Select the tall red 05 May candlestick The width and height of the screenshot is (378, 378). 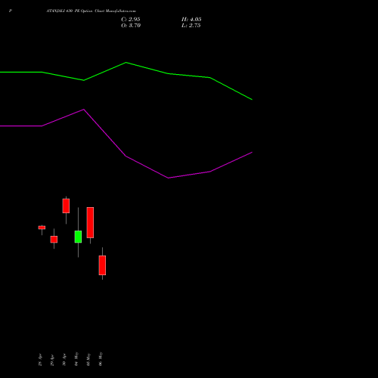coord(90,222)
